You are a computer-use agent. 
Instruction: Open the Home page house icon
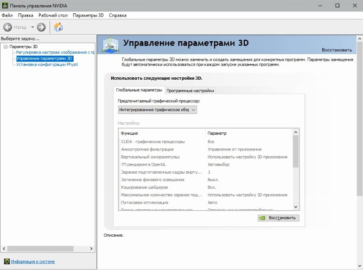click(58, 27)
